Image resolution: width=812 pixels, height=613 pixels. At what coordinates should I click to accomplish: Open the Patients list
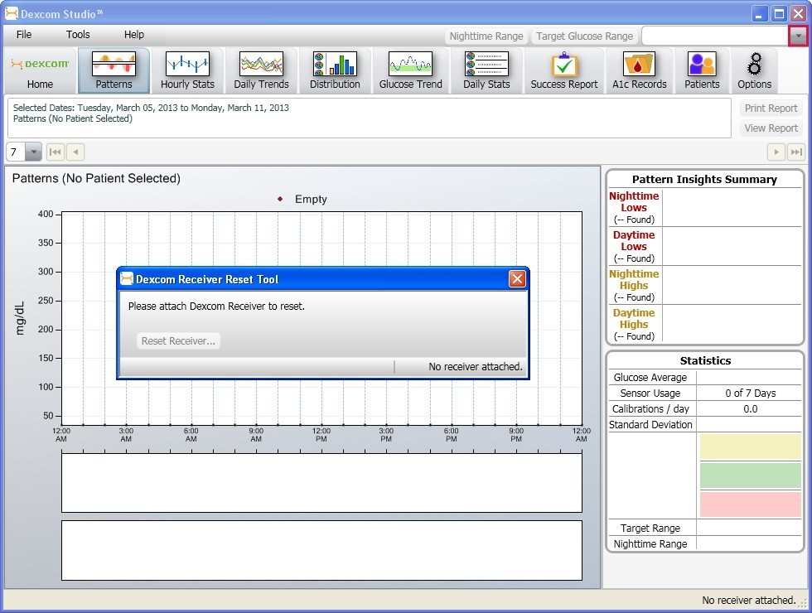pos(702,70)
